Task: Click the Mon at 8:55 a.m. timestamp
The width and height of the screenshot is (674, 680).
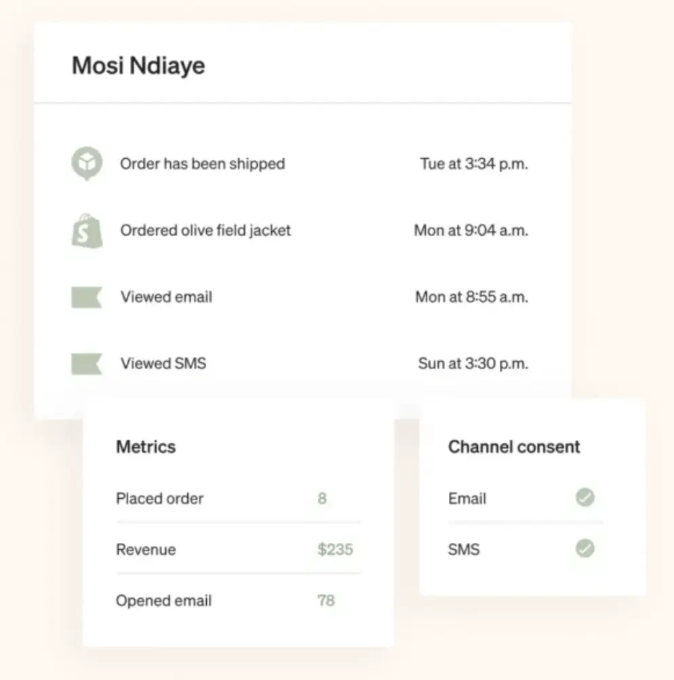Action: (471, 297)
